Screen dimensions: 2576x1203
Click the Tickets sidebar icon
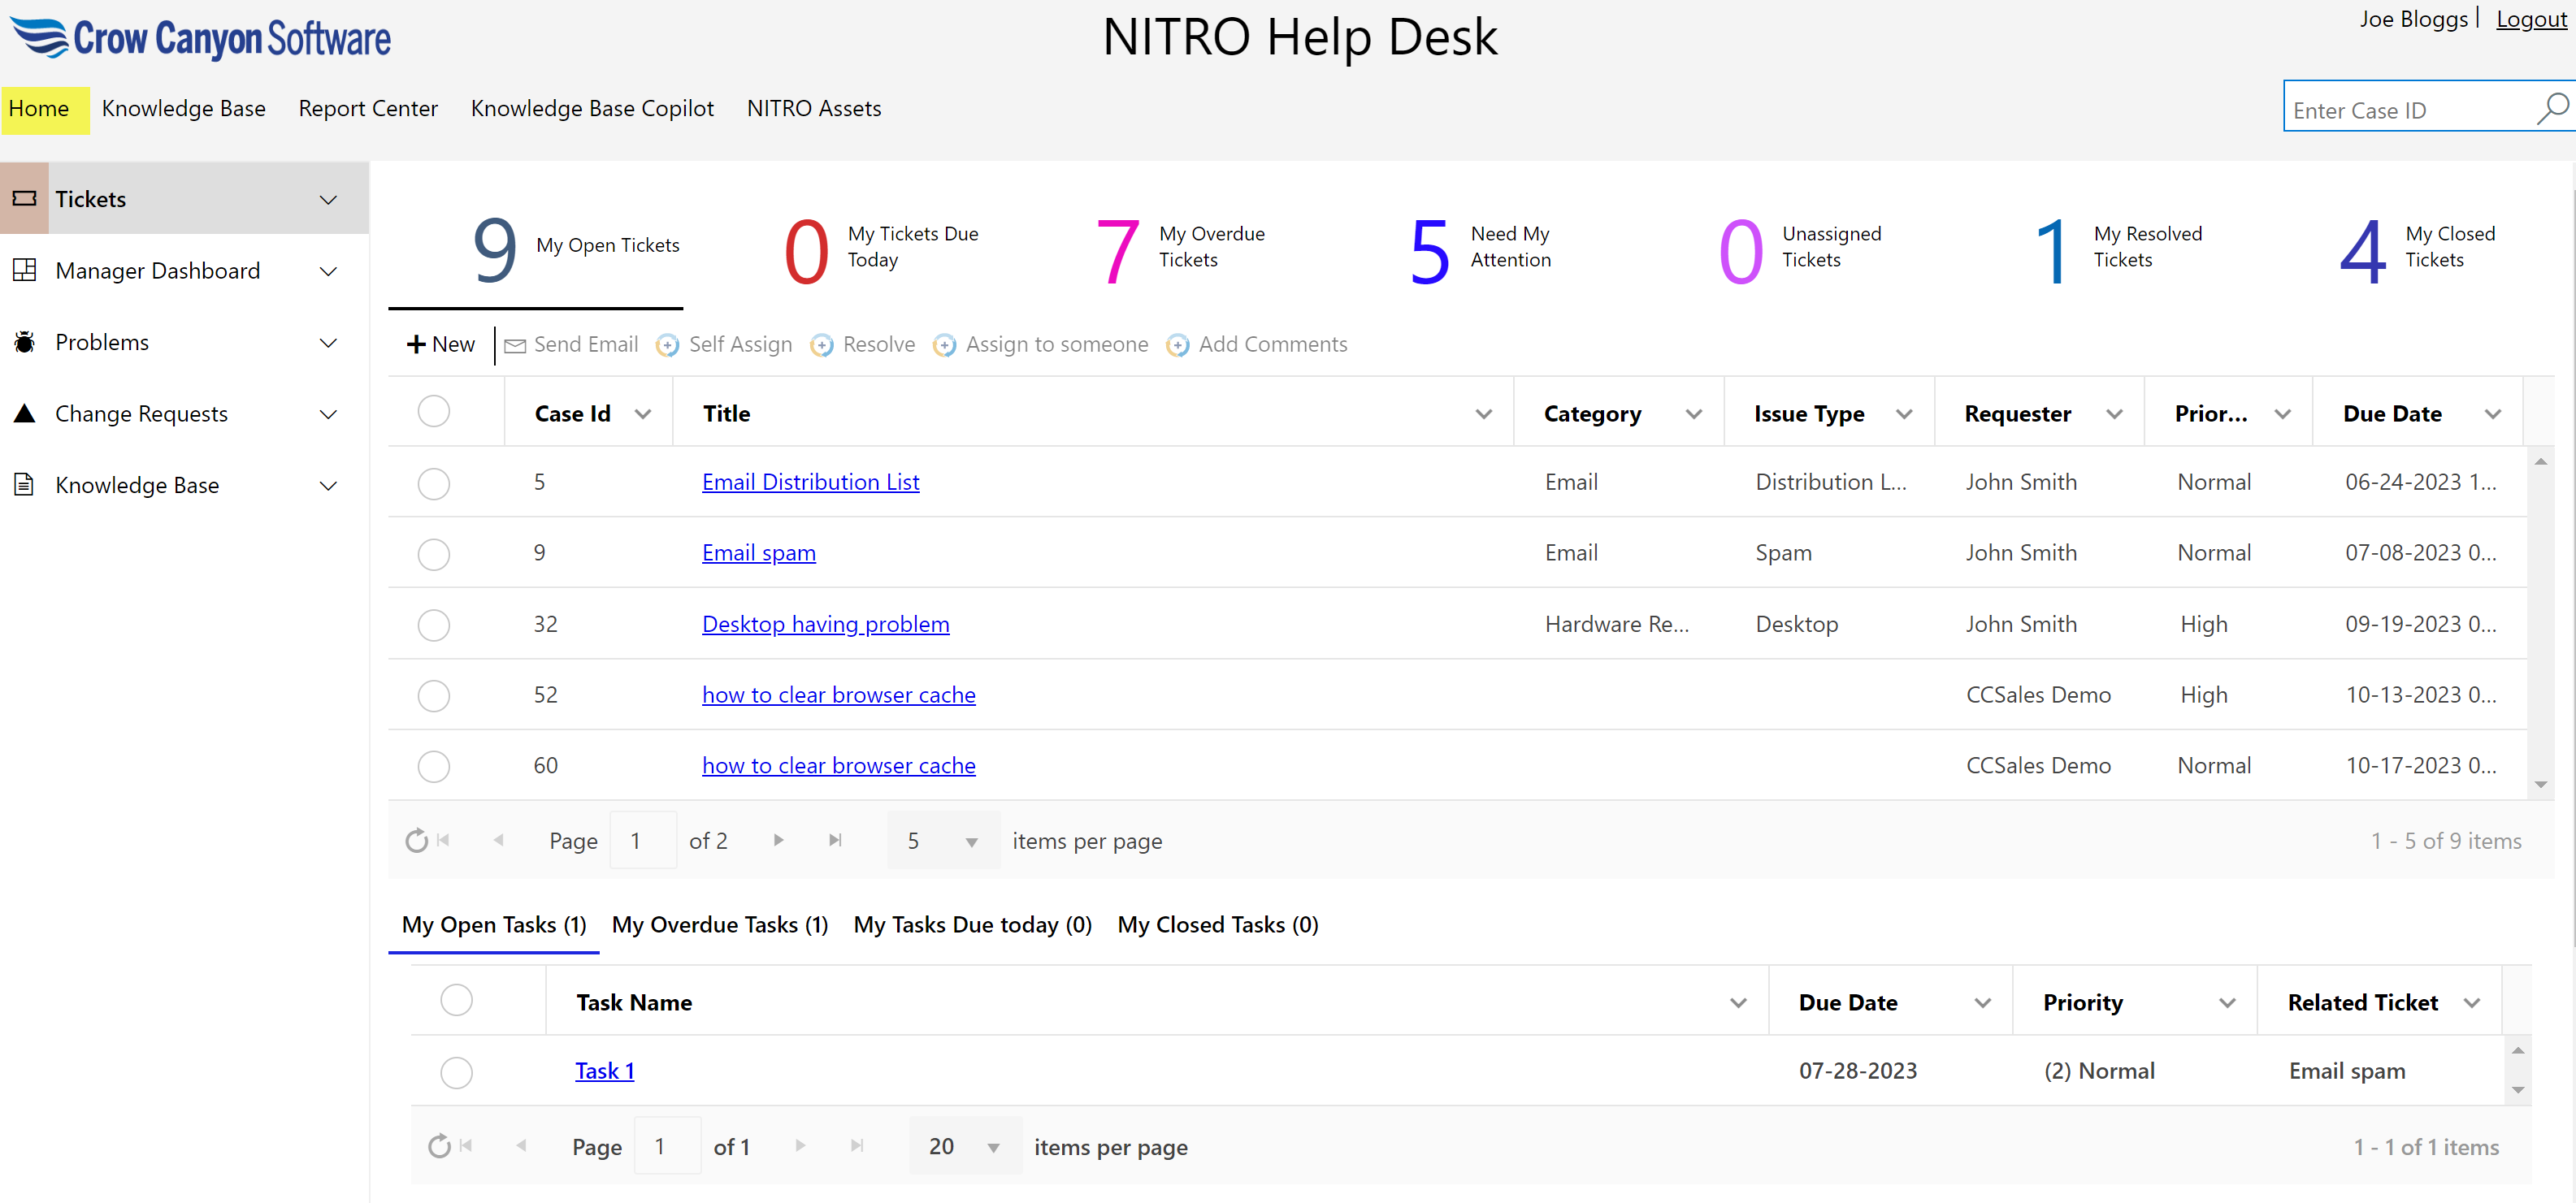click(25, 199)
